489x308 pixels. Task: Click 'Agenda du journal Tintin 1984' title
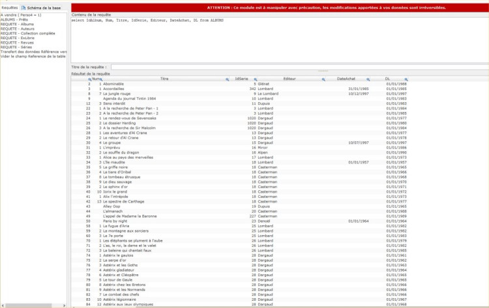point(130,99)
